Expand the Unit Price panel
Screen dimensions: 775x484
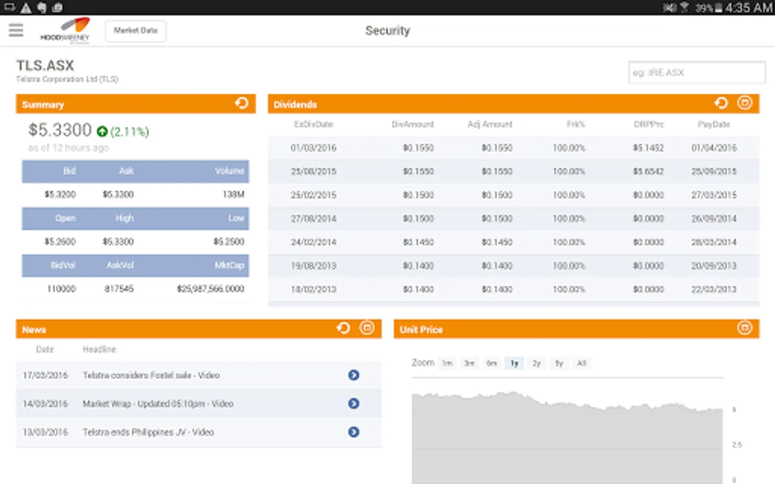click(x=745, y=328)
